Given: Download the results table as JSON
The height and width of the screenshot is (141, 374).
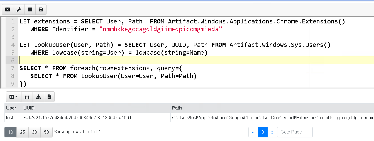Looking at the screenshot, I should click(x=38, y=97).
